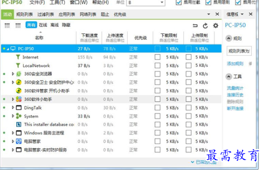
Task: Enable upload limit for LocalNetwork row
Action: pyautogui.click(x=189, y=65)
